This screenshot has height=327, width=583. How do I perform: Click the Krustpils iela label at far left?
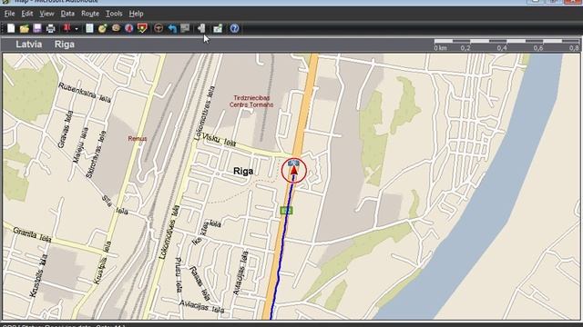click(x=38, y=276)
